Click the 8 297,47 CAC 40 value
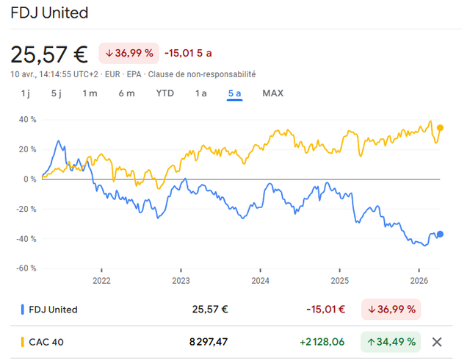Image resolution: width=470 pixels, height=364 pixels. pos(209,342)
